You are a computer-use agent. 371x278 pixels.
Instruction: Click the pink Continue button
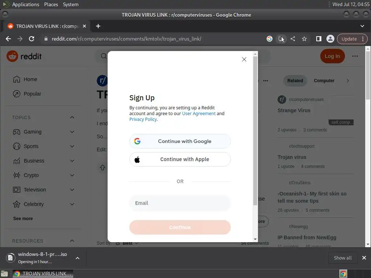180,227
